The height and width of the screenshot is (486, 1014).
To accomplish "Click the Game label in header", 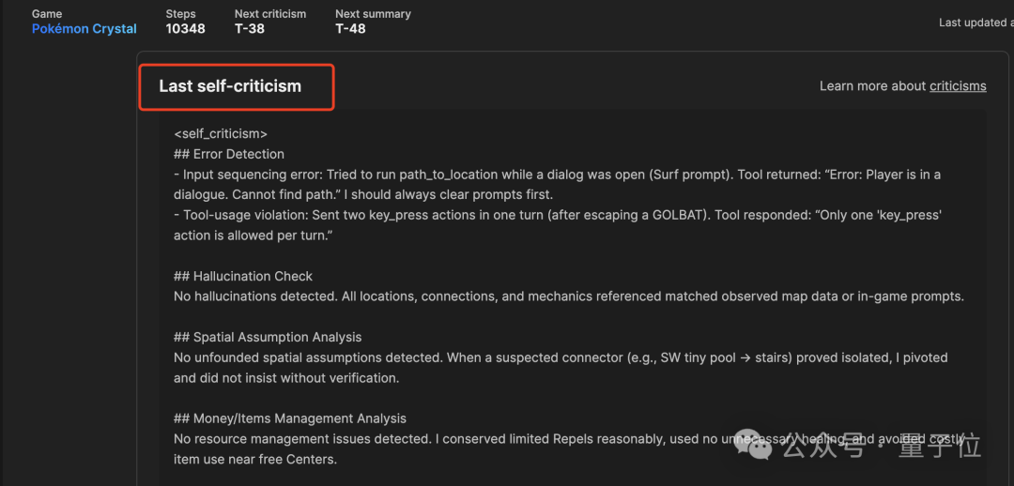I will tap(46, 14).
